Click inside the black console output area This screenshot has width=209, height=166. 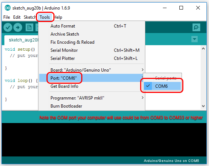click(104, 140)
